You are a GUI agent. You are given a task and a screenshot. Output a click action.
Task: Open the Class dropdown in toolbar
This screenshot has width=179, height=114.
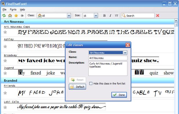point(69,16)
